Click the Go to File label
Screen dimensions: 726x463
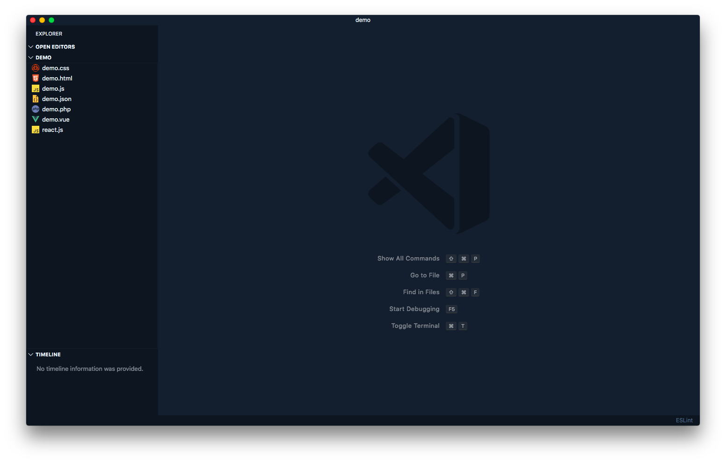[x=425, y=275]
